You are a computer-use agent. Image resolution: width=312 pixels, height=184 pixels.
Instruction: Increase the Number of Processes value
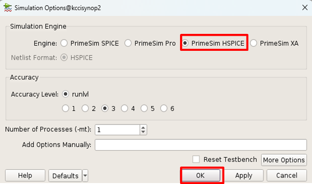[x=143, y=128]
